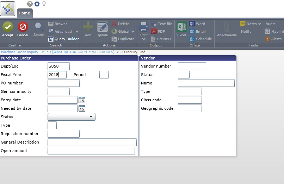Expand the Print options arrow
Image resolution: width=284 pixels, height=184 pixels.
tap(144, 39)
